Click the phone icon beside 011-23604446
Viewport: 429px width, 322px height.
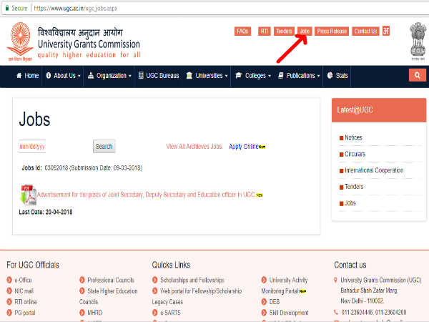point(336,312)
